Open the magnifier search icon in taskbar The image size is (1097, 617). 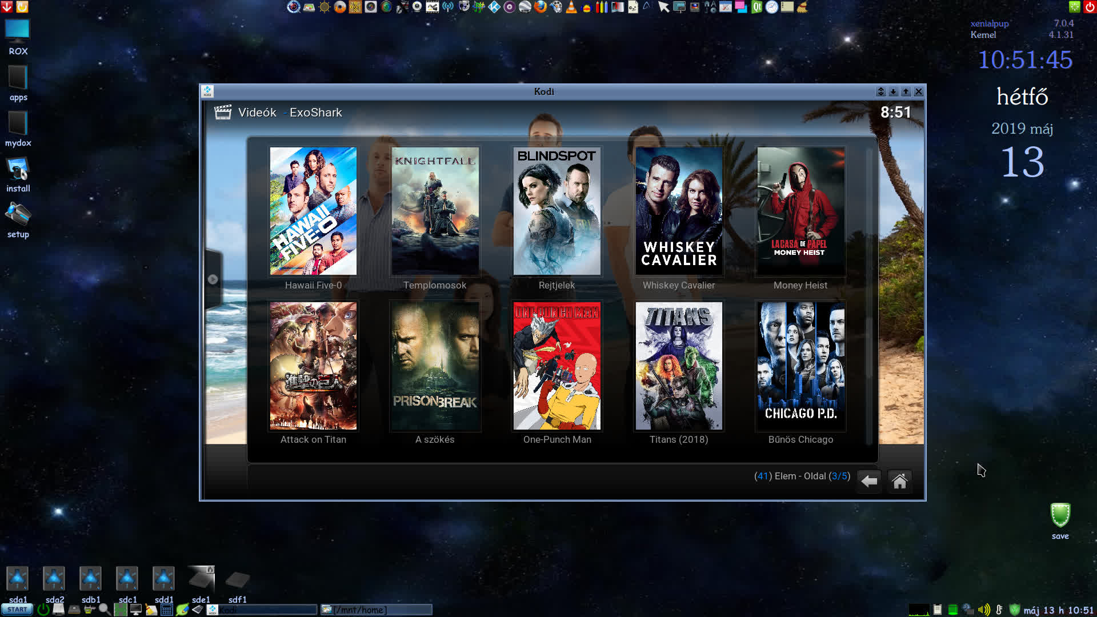click(104, 610)
